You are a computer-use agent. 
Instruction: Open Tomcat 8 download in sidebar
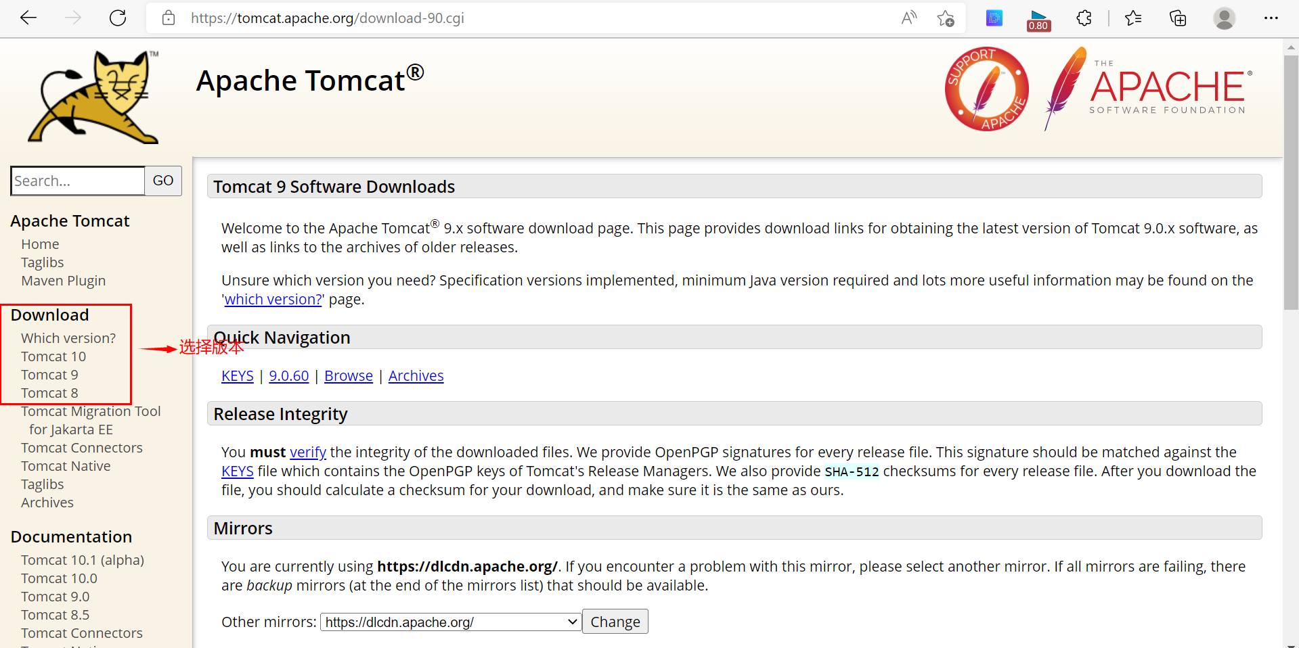coord(49,393)
